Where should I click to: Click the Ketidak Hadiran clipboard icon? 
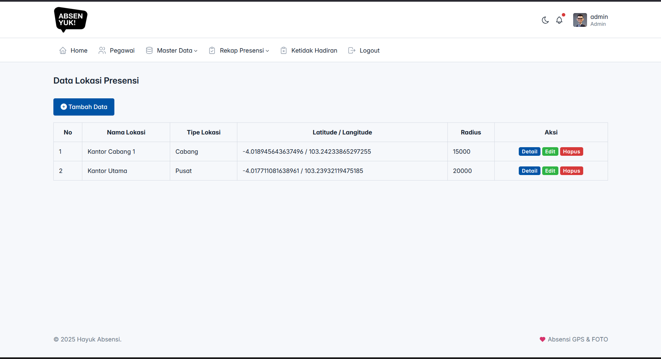click(x=283, y=51)
